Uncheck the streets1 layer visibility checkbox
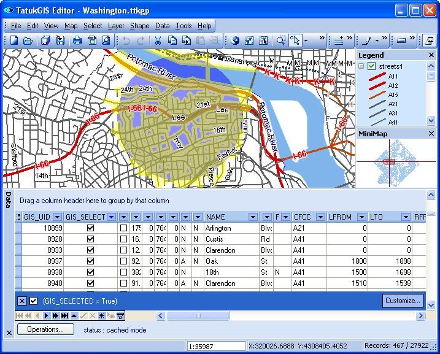 [x=371, y=66]
